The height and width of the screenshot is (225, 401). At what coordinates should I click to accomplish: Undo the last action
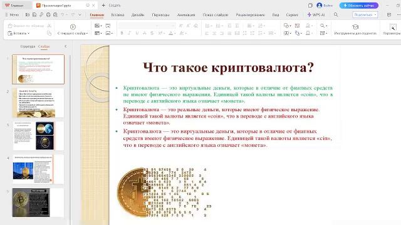63,15
